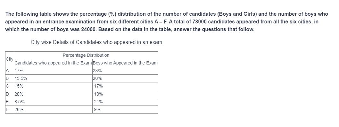Click the table caption 'City-wise Details of Candidates'
This screenshot has width=339, height=127.
point(97,42)
